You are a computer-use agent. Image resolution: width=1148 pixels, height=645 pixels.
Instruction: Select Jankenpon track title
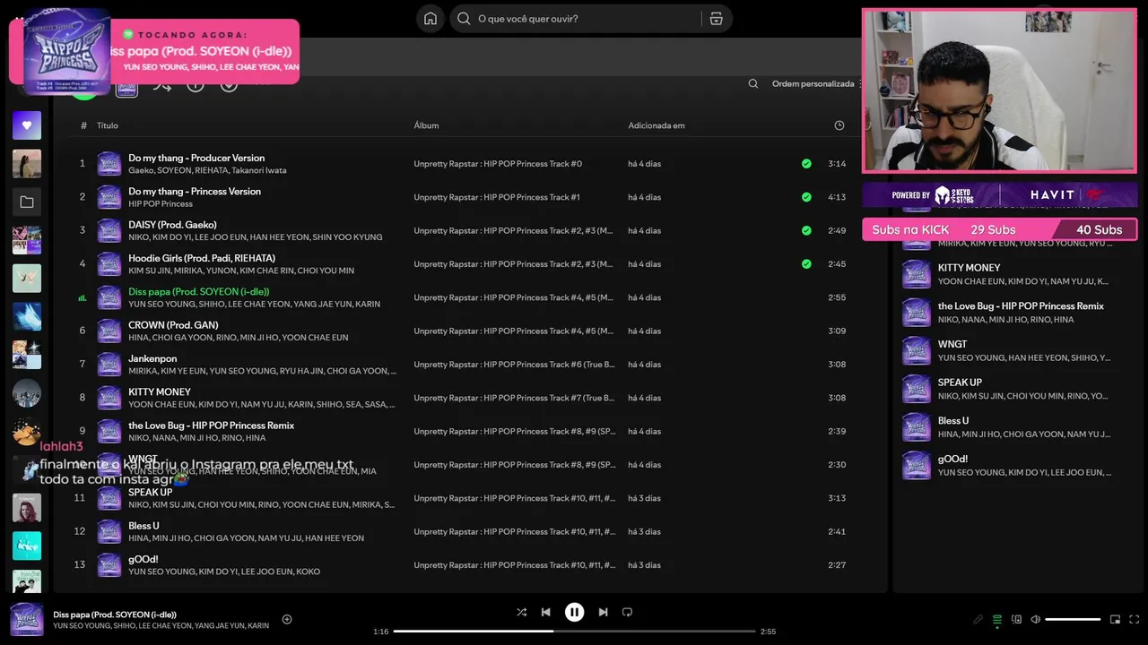click(152, 358)
